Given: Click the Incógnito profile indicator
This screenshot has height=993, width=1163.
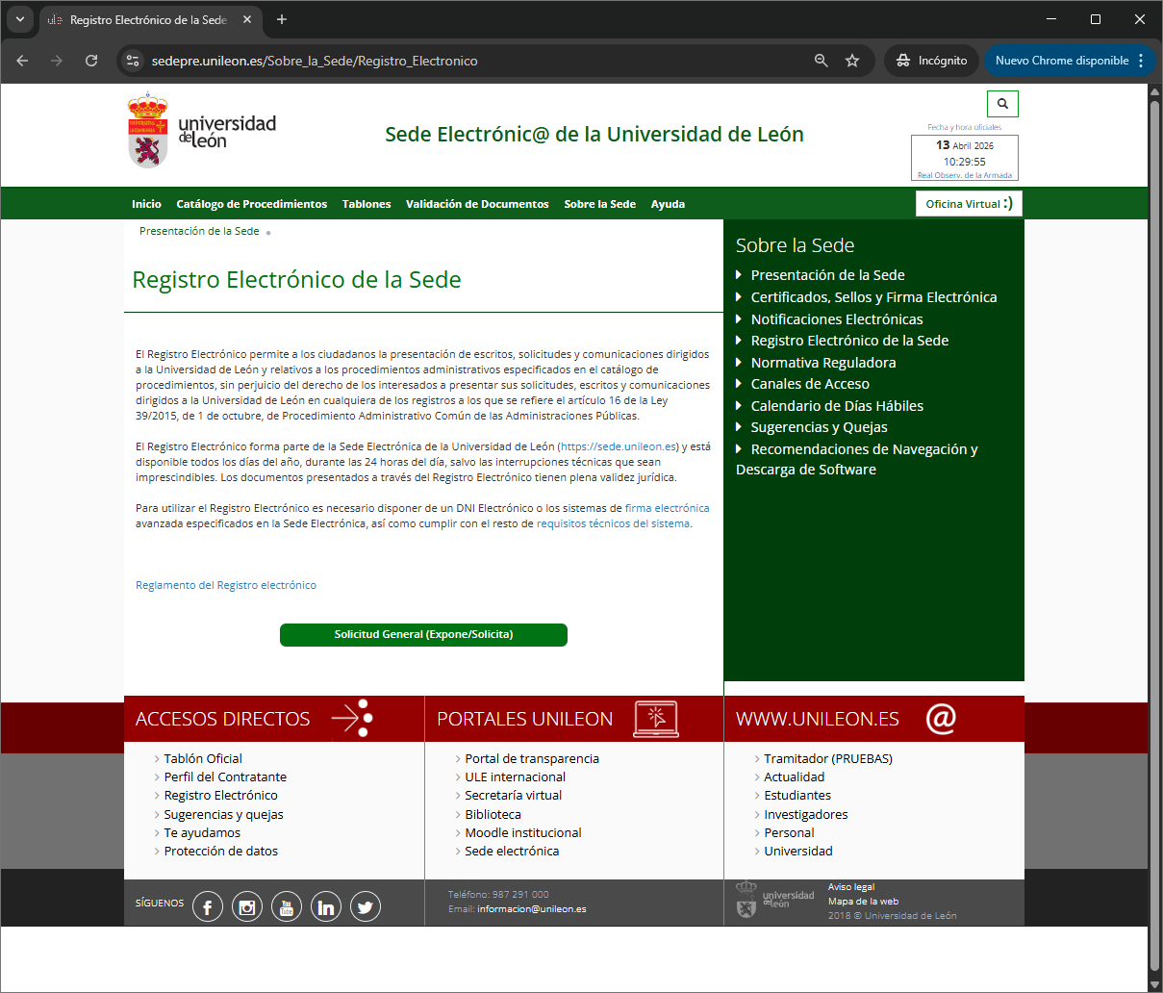Looking at the screenshot, I should [931, 61].
